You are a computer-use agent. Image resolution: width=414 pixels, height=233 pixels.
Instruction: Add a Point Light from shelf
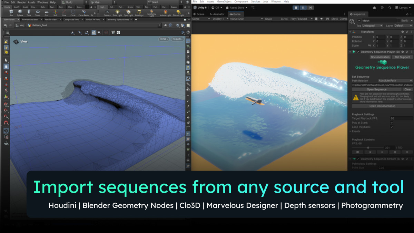pyautogui.click(x=117, y=12)
